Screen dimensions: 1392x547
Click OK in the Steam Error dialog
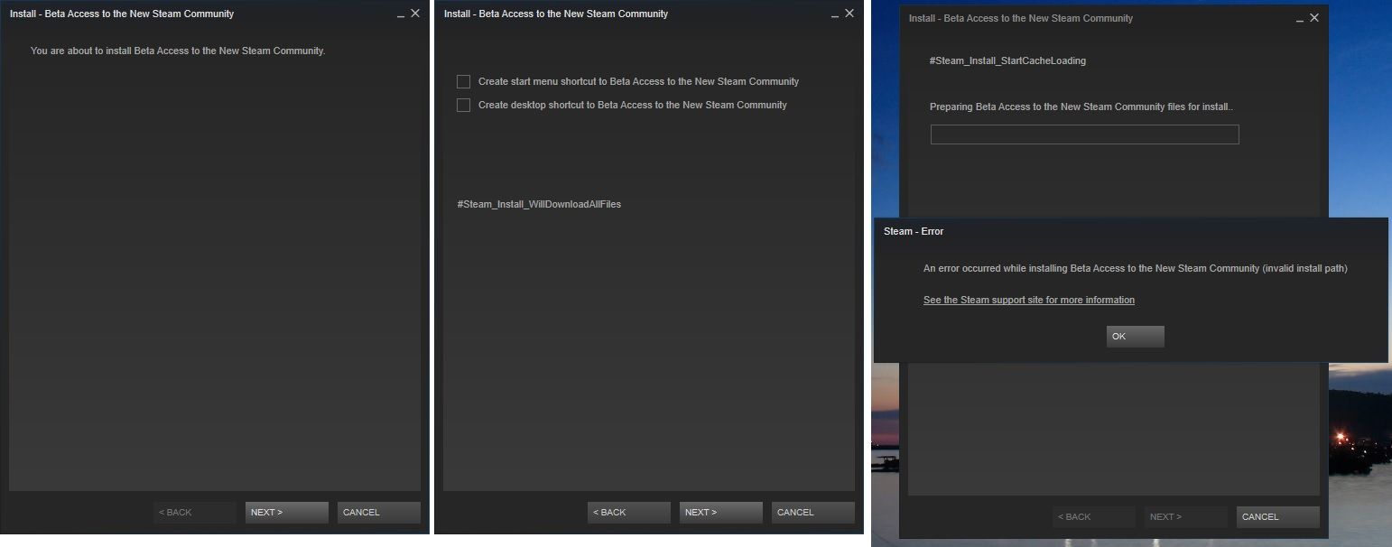click(x=1135, y=337)
